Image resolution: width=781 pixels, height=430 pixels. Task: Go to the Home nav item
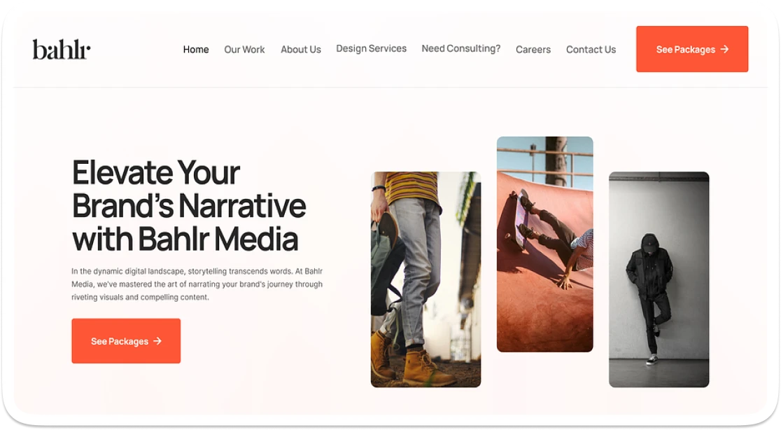click(x=196, y=49)
